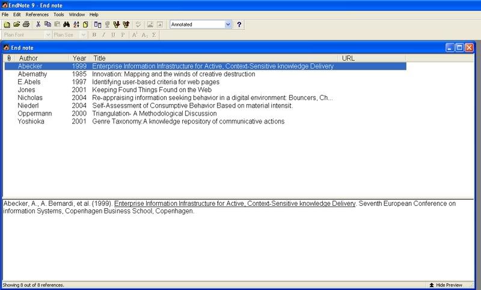The height and width of the screenshot is (290, 481).
Task: Click the Cut scissors icon
Action: 38,25
